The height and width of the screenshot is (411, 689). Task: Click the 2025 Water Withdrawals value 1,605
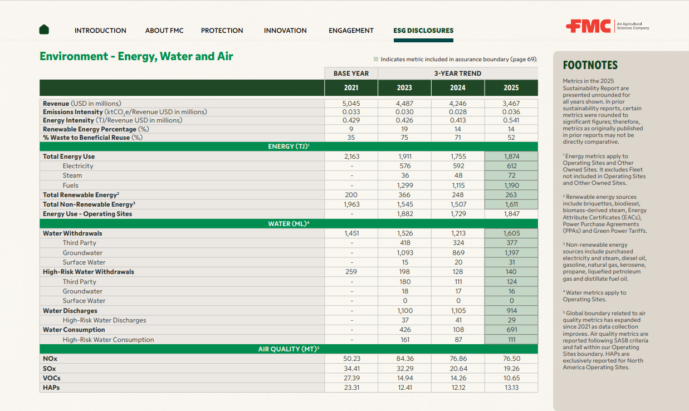pyautogui.click(x=511, y=233)
